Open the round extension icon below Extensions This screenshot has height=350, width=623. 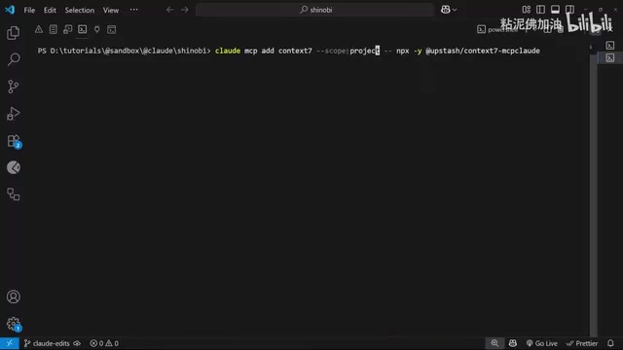point(13,167)
